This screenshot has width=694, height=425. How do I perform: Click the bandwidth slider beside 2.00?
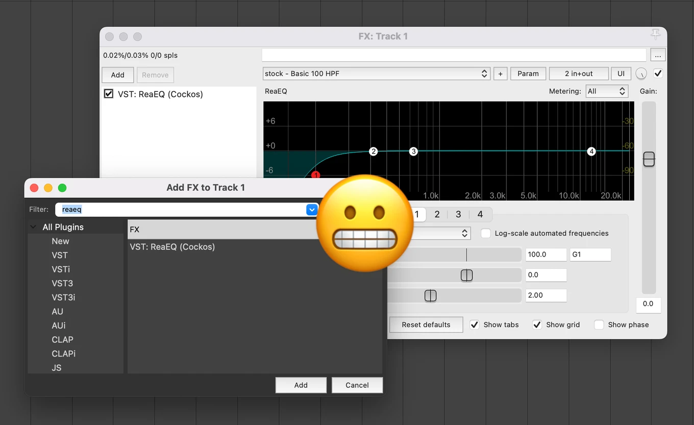pos(454,295)
